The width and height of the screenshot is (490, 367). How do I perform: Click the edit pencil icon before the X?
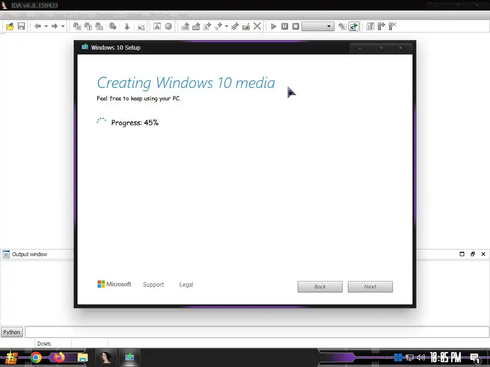tap(246, 26)
